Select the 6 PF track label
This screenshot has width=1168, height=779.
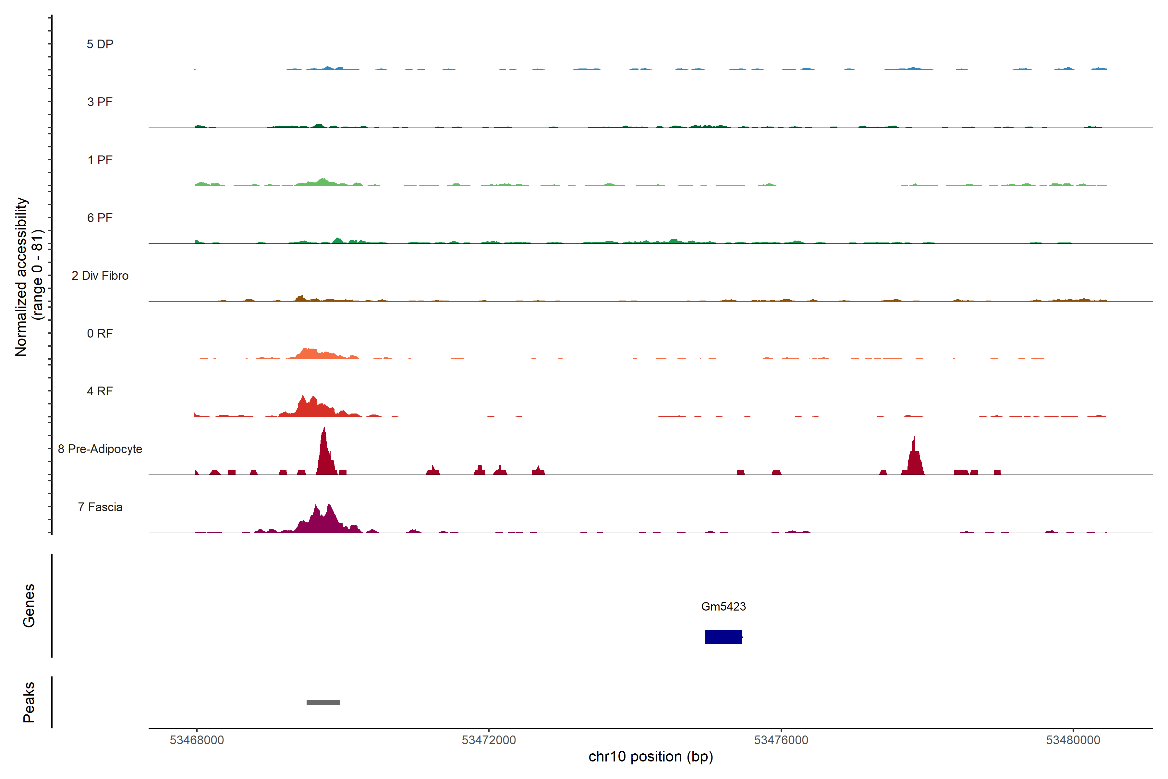(x=100, y=218)
